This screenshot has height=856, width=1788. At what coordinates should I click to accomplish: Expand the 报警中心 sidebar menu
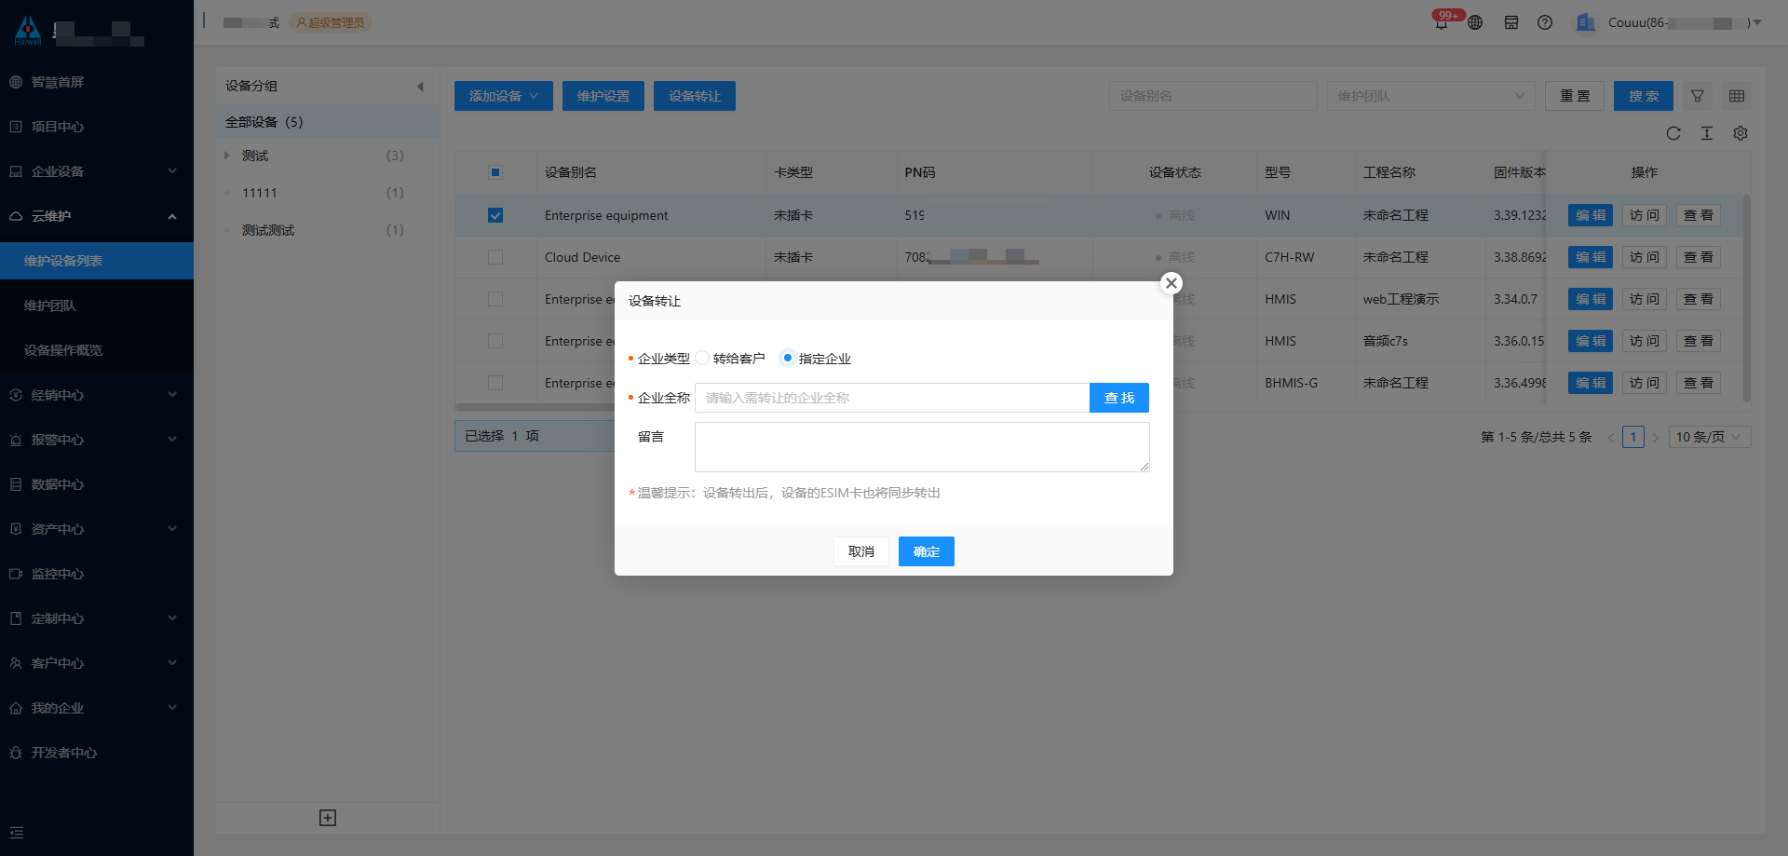(97, 440)
